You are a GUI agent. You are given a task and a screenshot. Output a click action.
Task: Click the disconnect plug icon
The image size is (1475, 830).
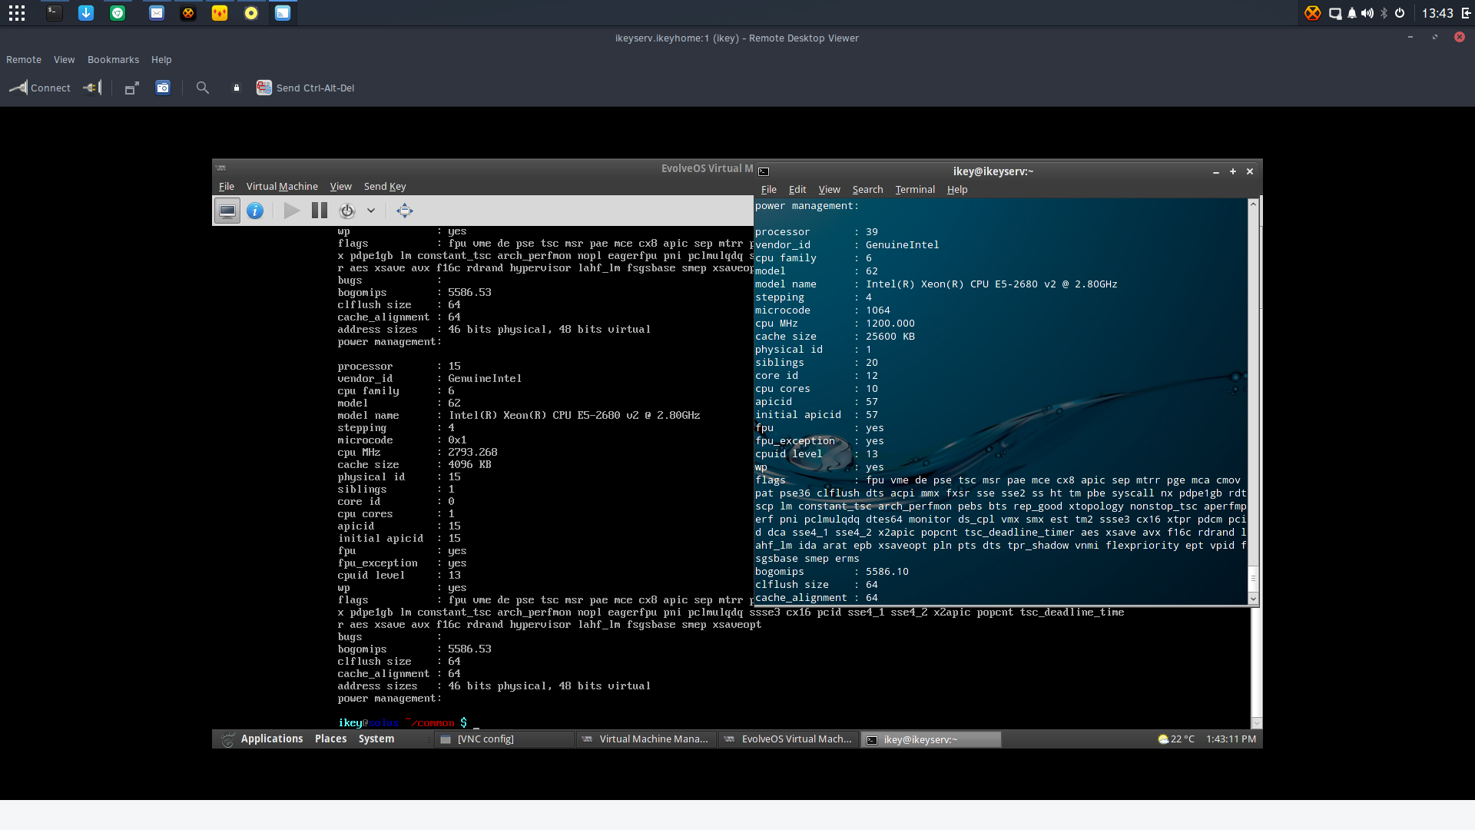point(92,88)
